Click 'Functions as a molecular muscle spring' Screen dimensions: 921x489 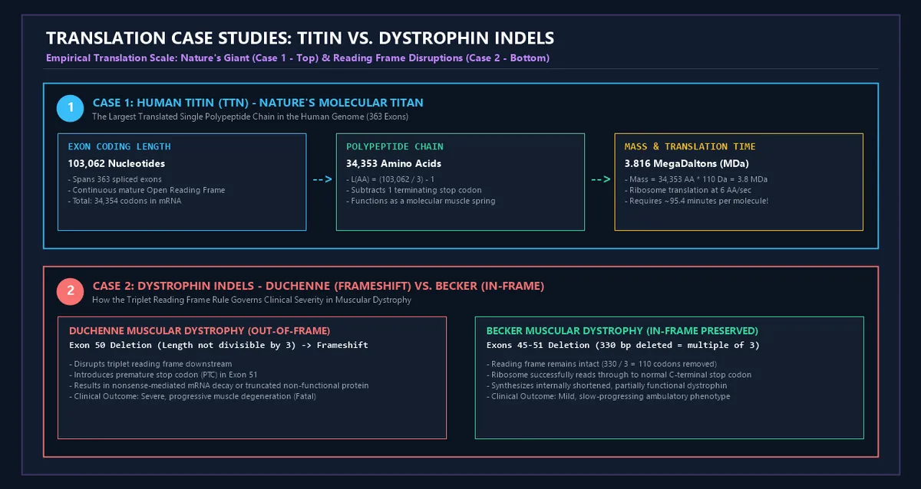[x=421, y=201]
